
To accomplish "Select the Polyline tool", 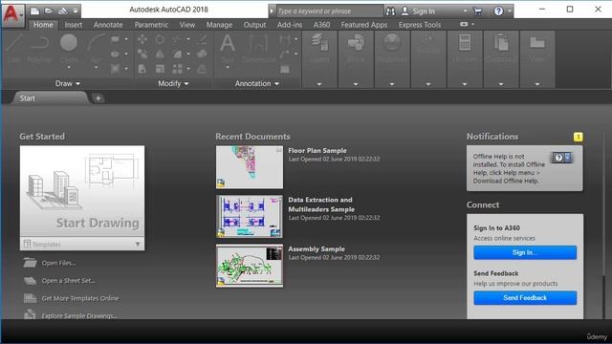I will point(40,49).
